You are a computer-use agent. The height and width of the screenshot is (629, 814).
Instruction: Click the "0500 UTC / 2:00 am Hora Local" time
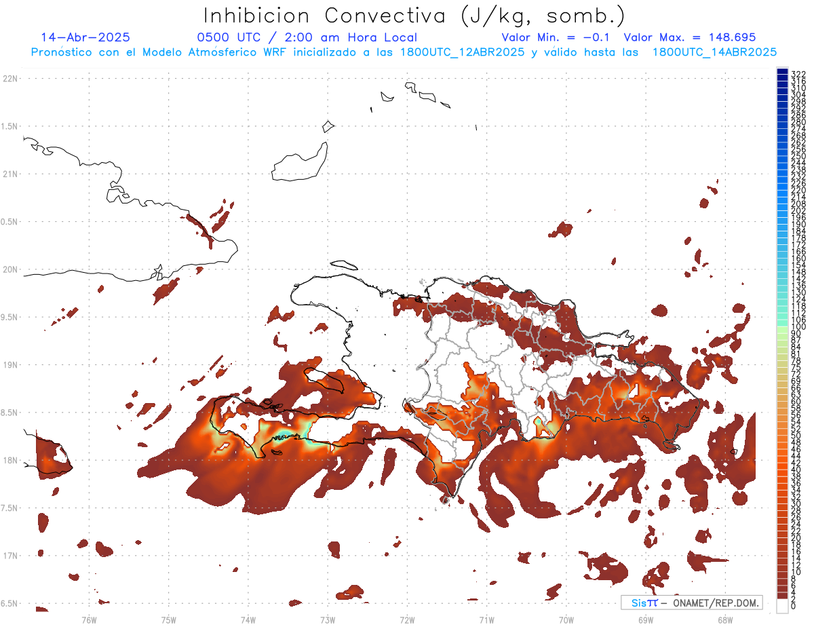[x=307, y=38]
